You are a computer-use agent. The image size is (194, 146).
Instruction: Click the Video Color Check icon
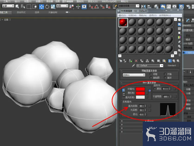coord(179,37)
